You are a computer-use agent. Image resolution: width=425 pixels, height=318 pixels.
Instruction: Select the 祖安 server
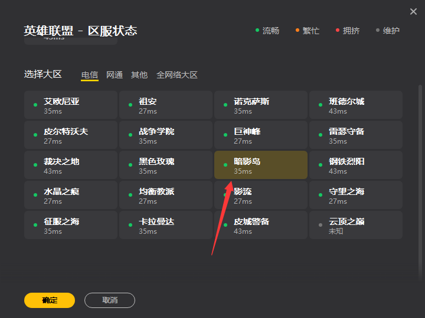pyautogui.click(x=166, y=105)
